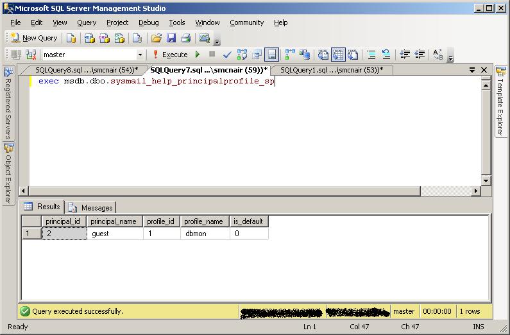Switch to the Messages tab
Screen dimensions: 510x335
[x=91, y=207]
